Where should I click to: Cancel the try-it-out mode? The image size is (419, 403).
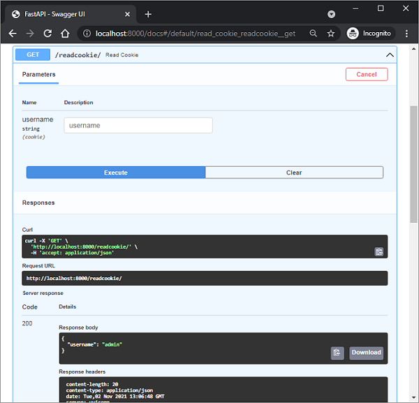point(366,74)
